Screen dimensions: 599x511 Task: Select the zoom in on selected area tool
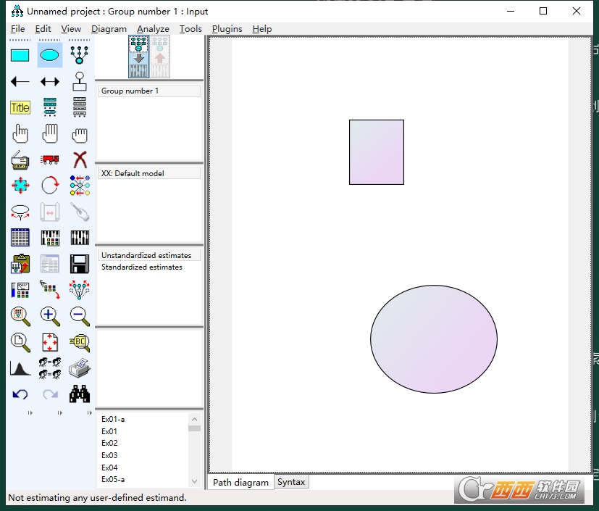point(20,316)
